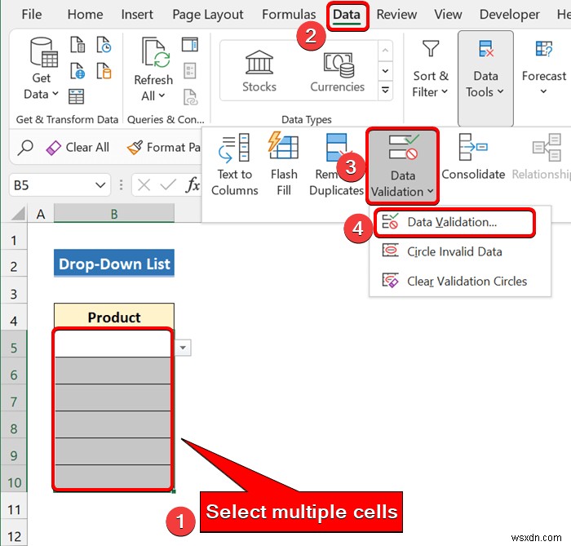Select column A header
This screenshot has width=571, height=546.
[x=41, y=214]
